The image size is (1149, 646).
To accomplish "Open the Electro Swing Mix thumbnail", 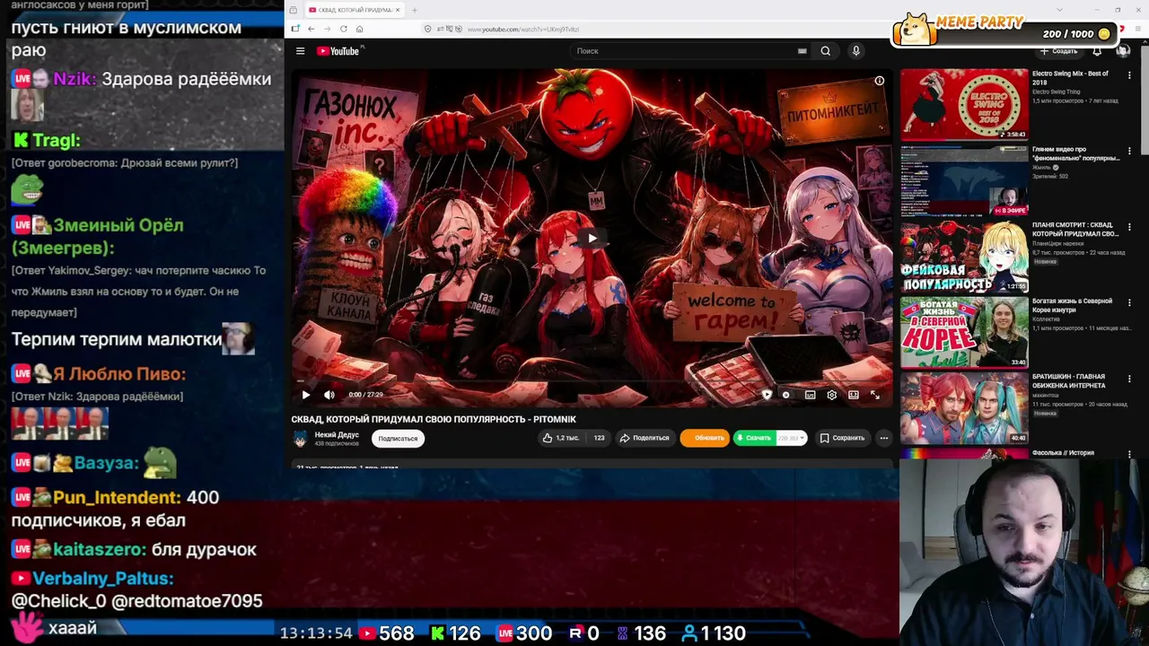I will click(964, 104).
